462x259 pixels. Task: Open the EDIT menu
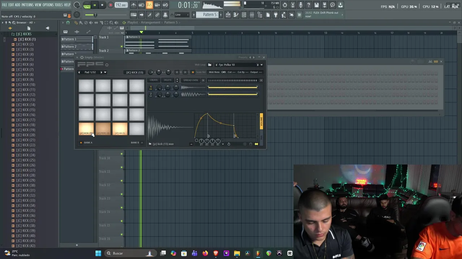click(x=11, y=5)
